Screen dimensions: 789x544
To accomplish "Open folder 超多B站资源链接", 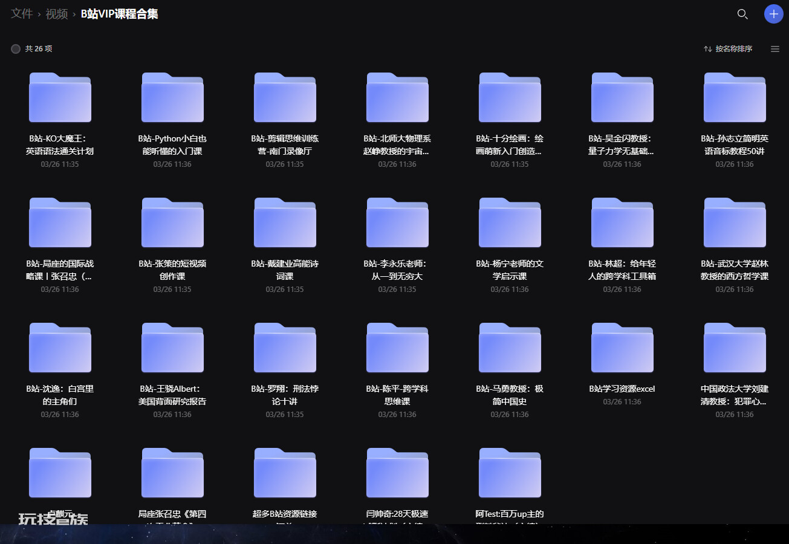I will point(285,473).
